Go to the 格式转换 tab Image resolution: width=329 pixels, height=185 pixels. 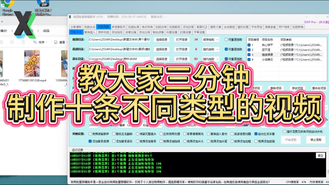click(147, 27)
